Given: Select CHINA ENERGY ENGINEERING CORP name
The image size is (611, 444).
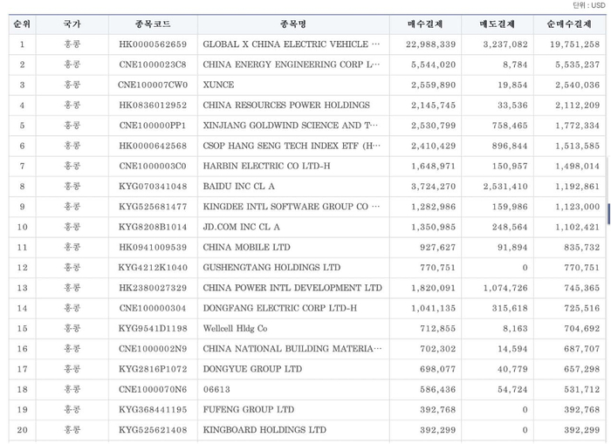Looking at the screenshot, I should tap(291, 65).
